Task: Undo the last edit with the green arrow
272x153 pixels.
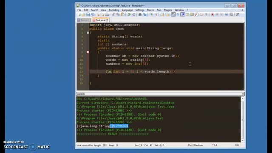Action: (129, 14)
